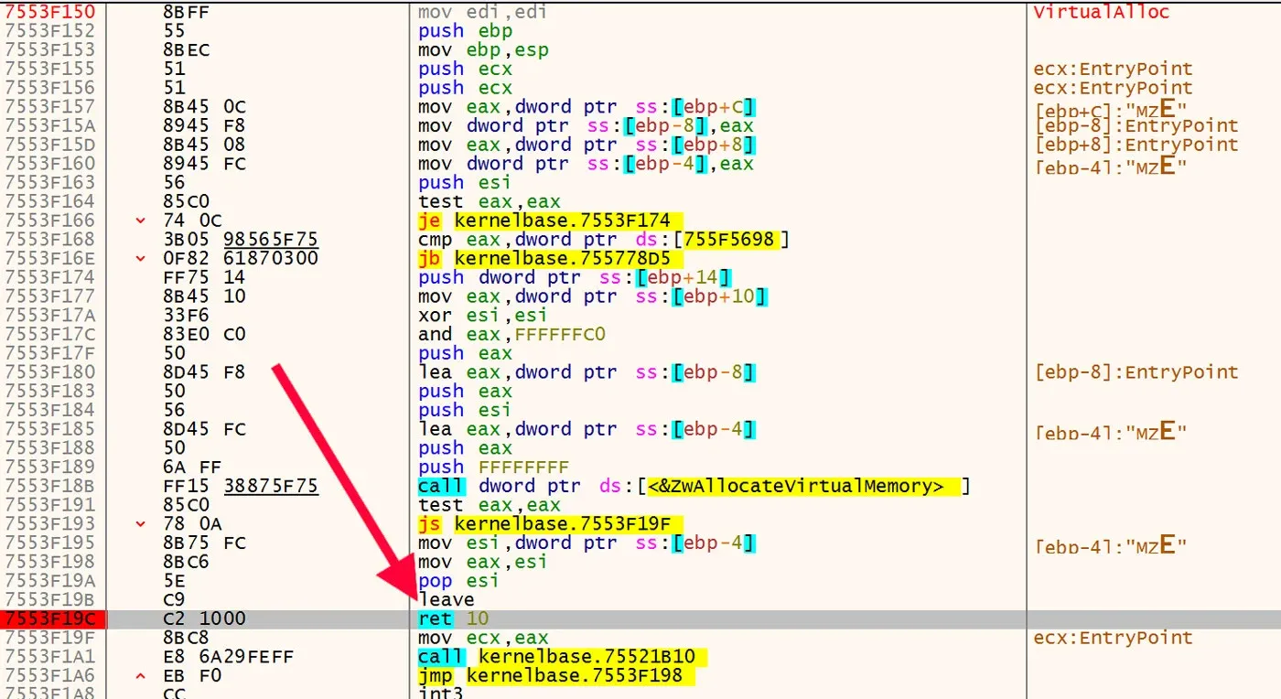Select '[ebp-4]:"MZE"' comment on row 7553F195
The width and height of the screenshot is (1281, 699).
(x=1111, y=545)
